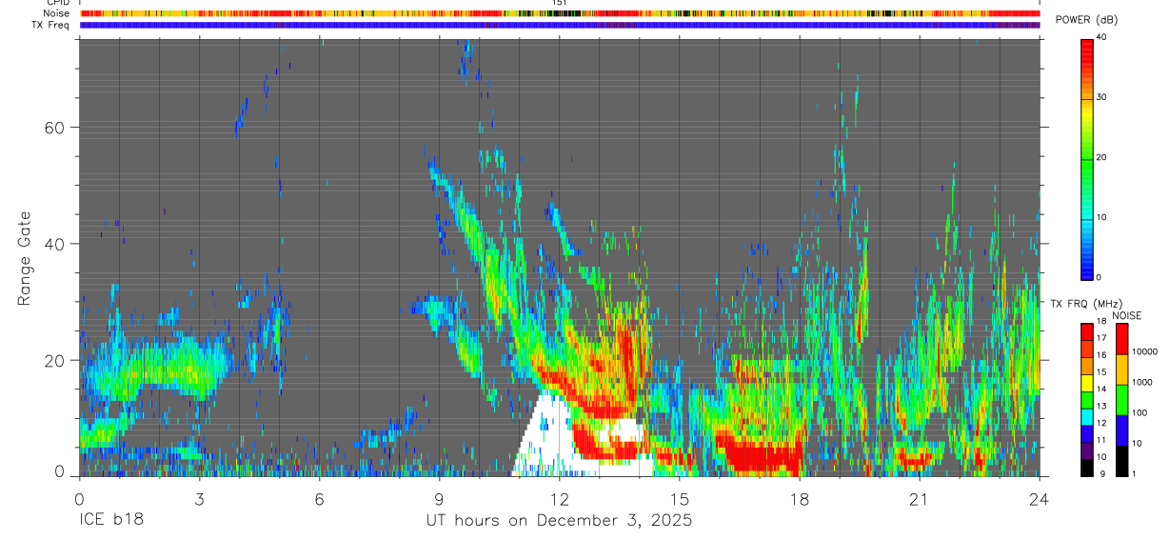Click the 21 tick on the UT hours axis
This screenshot has height=540, width=1169.
tap(920, 499)
